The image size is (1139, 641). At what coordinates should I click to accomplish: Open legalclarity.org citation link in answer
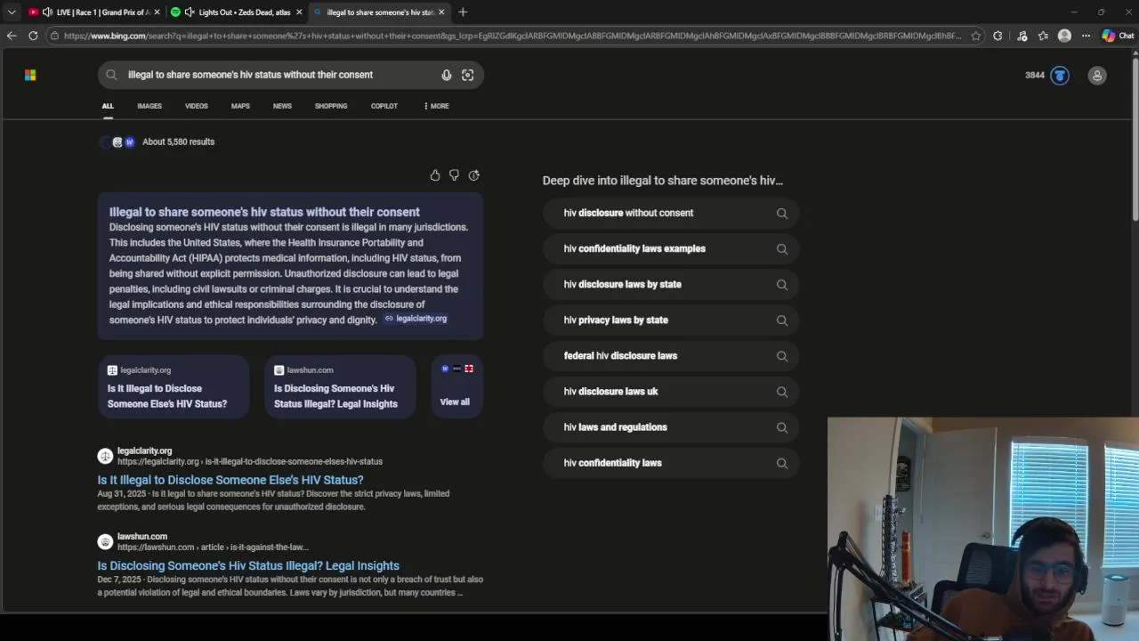(x=416, y=319)
